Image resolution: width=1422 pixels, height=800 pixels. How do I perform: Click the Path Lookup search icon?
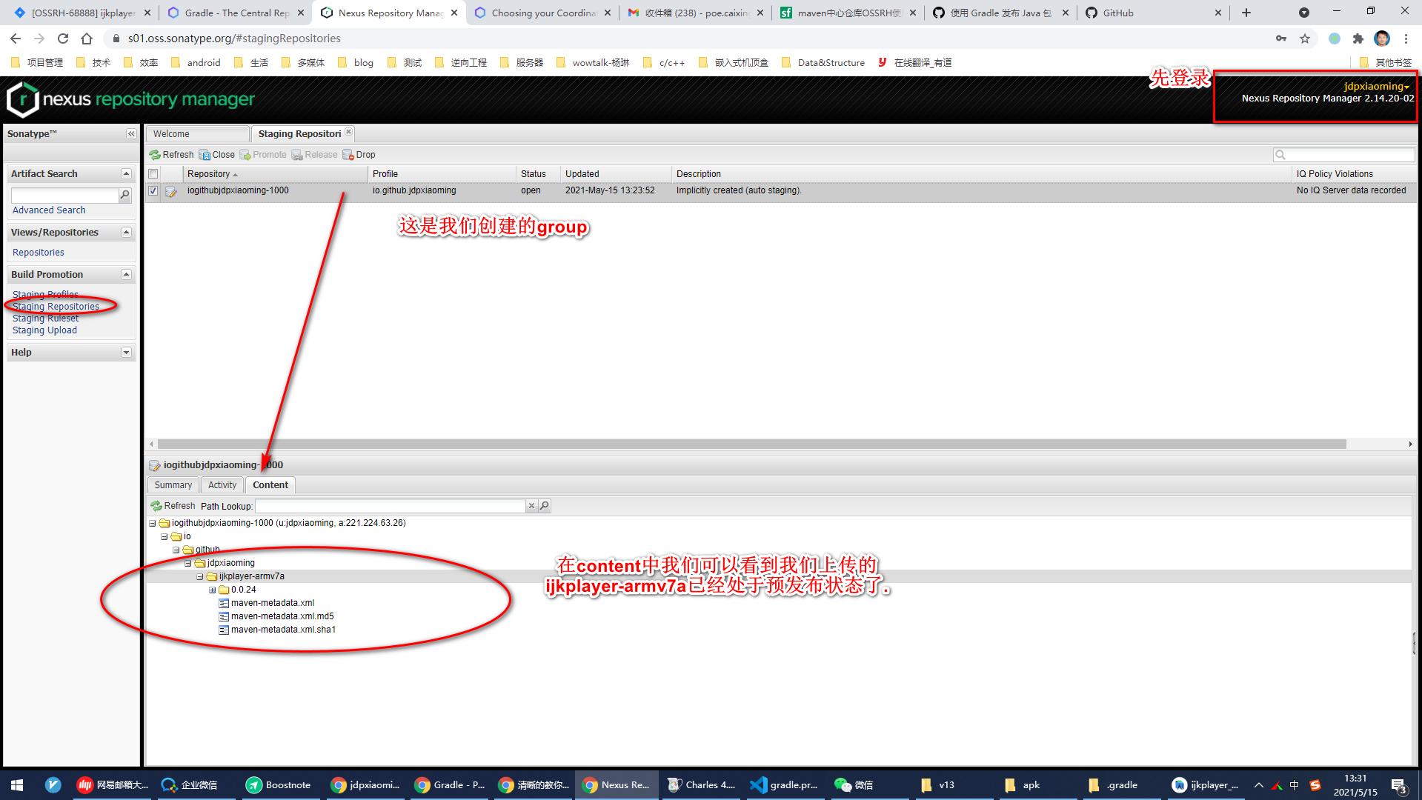coord(545,506)
